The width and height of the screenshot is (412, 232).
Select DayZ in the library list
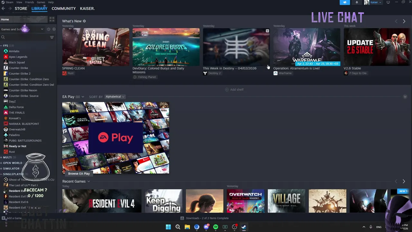(x=12, y=101)
